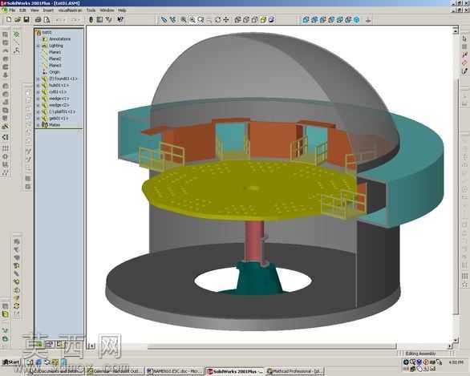Select Plane1 in the feature tree
This screenshot has width=470, height=376.
(x=55, y=52)
